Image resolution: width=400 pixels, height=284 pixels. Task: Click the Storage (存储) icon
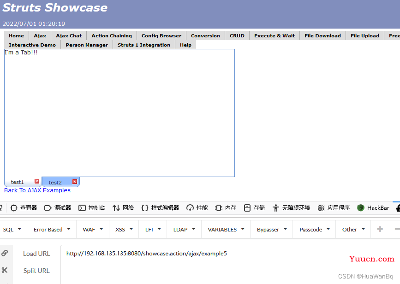[x=247, y=208]
